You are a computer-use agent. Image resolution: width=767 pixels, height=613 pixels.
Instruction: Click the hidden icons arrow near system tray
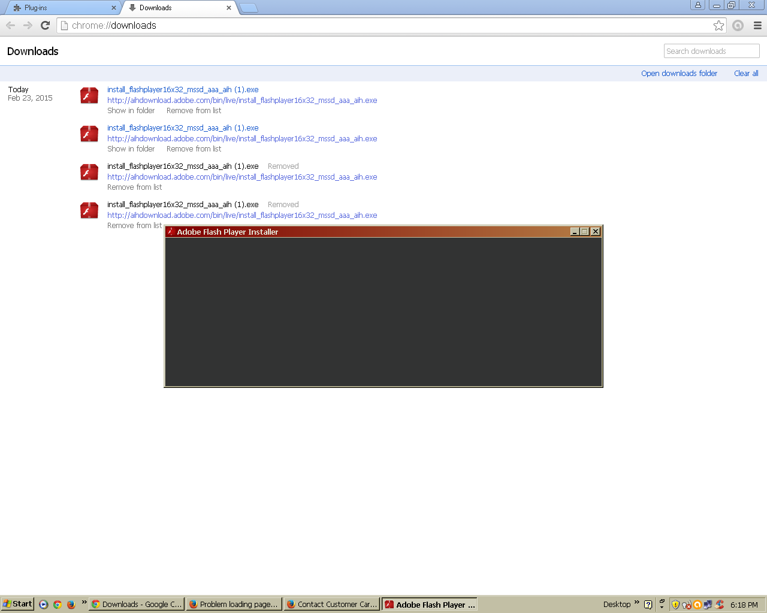point(662,607)
